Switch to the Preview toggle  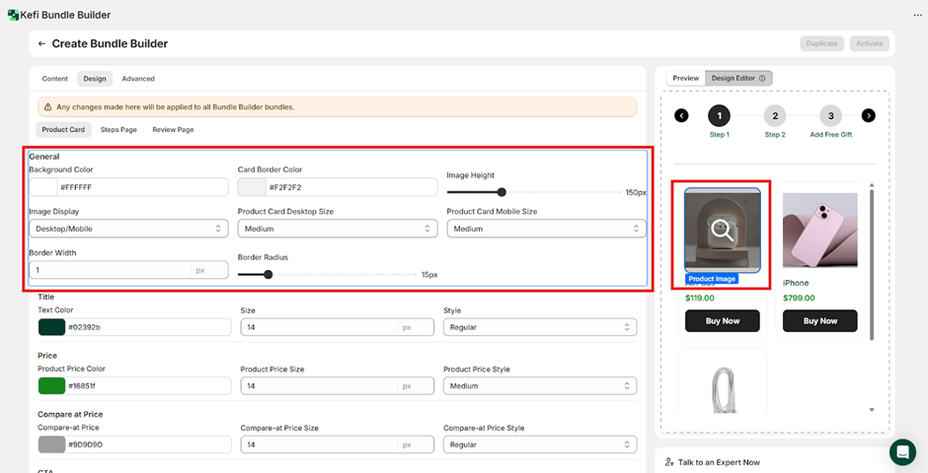pos(685,78)
